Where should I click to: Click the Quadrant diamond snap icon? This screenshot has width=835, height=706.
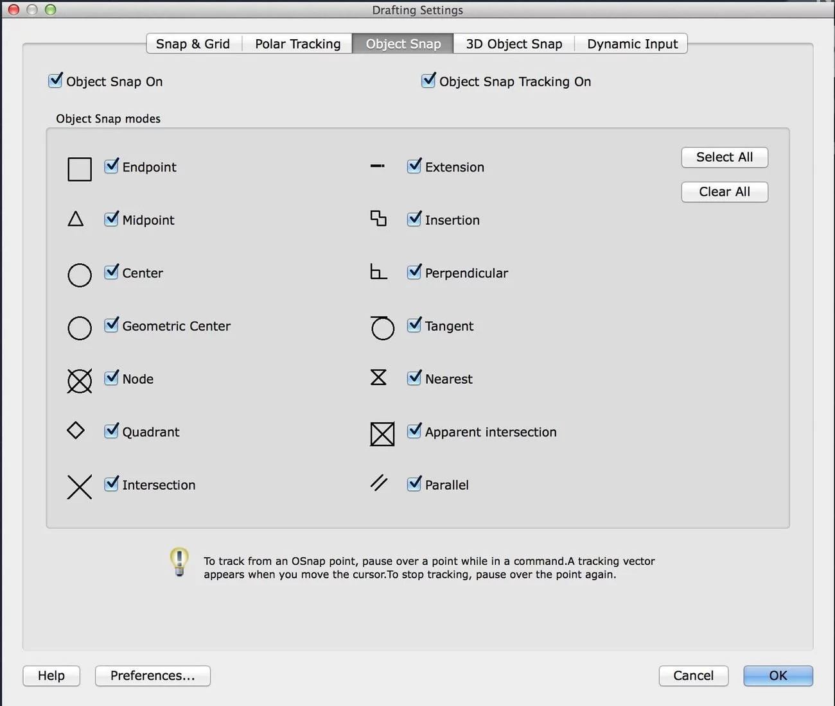(76, 430)
